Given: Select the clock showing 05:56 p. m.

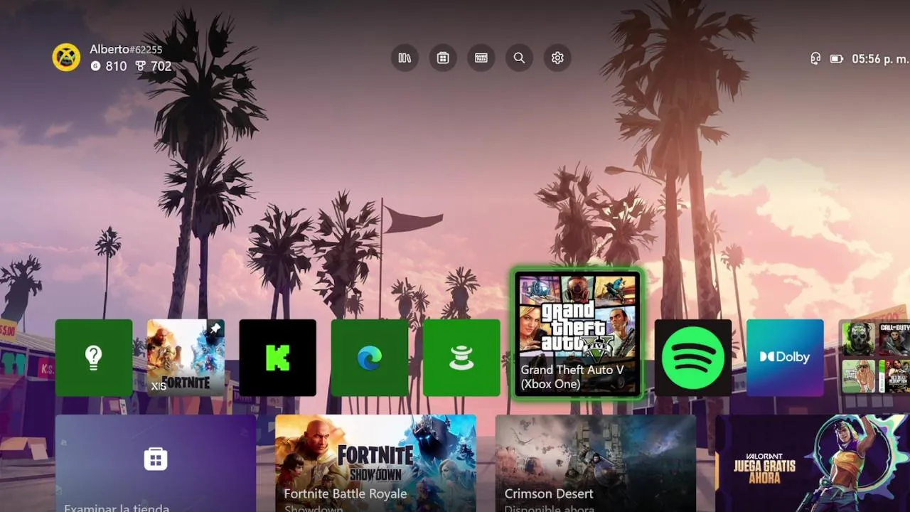Looking at the screenshot, I should tap(880, 59).
